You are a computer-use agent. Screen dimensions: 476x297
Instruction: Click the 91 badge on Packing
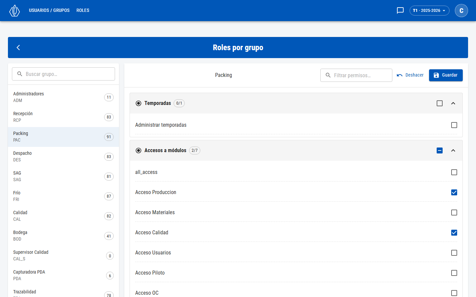click(x=109, y=137)
